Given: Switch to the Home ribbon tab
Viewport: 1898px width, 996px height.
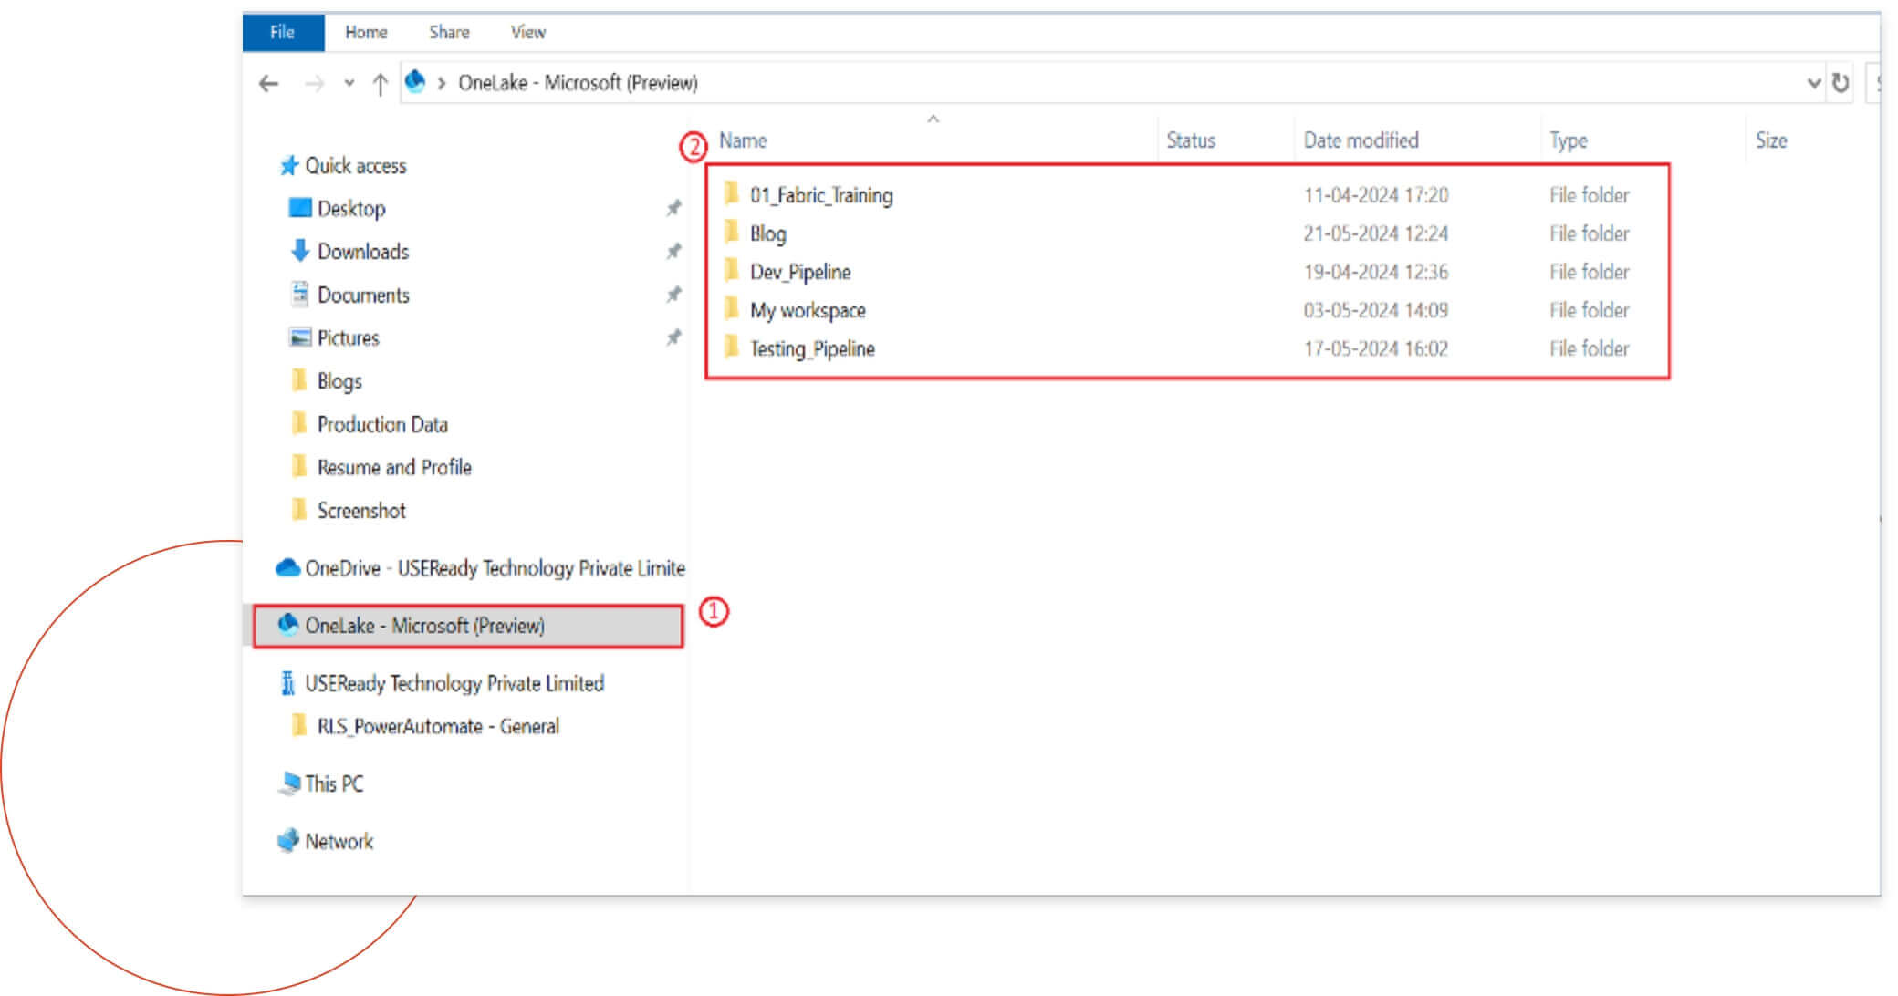Looking at the screenshot, I should [366, 32].
